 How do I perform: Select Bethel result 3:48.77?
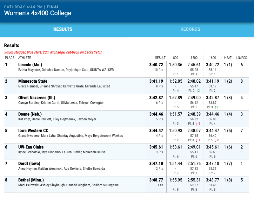tap(156, 180)
